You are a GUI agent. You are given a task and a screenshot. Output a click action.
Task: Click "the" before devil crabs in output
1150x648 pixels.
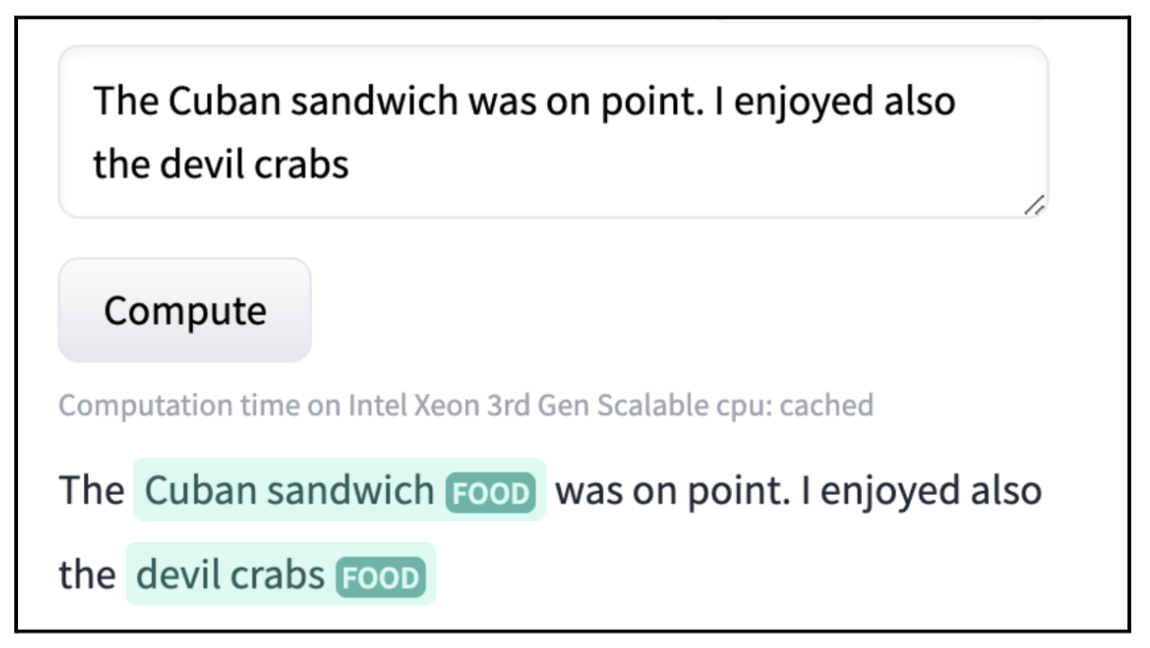point(86,574)
